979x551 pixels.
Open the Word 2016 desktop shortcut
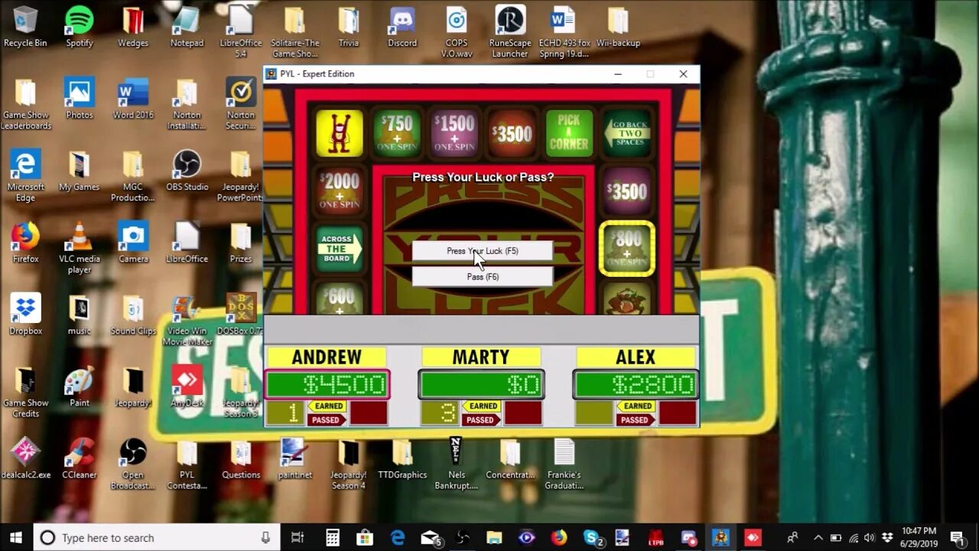(x=133, y=99)
